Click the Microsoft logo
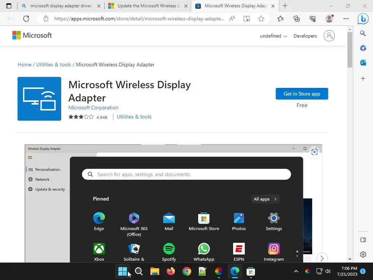The height and width of the screenshot is (280, 373). 32,35
